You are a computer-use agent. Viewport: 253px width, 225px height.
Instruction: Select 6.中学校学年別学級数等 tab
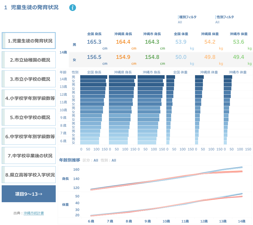[29, 136]
